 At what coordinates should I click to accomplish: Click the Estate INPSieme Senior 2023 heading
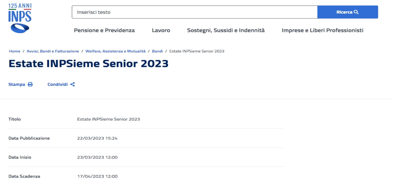(x=88, y=63)
